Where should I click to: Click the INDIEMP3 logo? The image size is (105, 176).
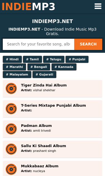coord(29,6)
